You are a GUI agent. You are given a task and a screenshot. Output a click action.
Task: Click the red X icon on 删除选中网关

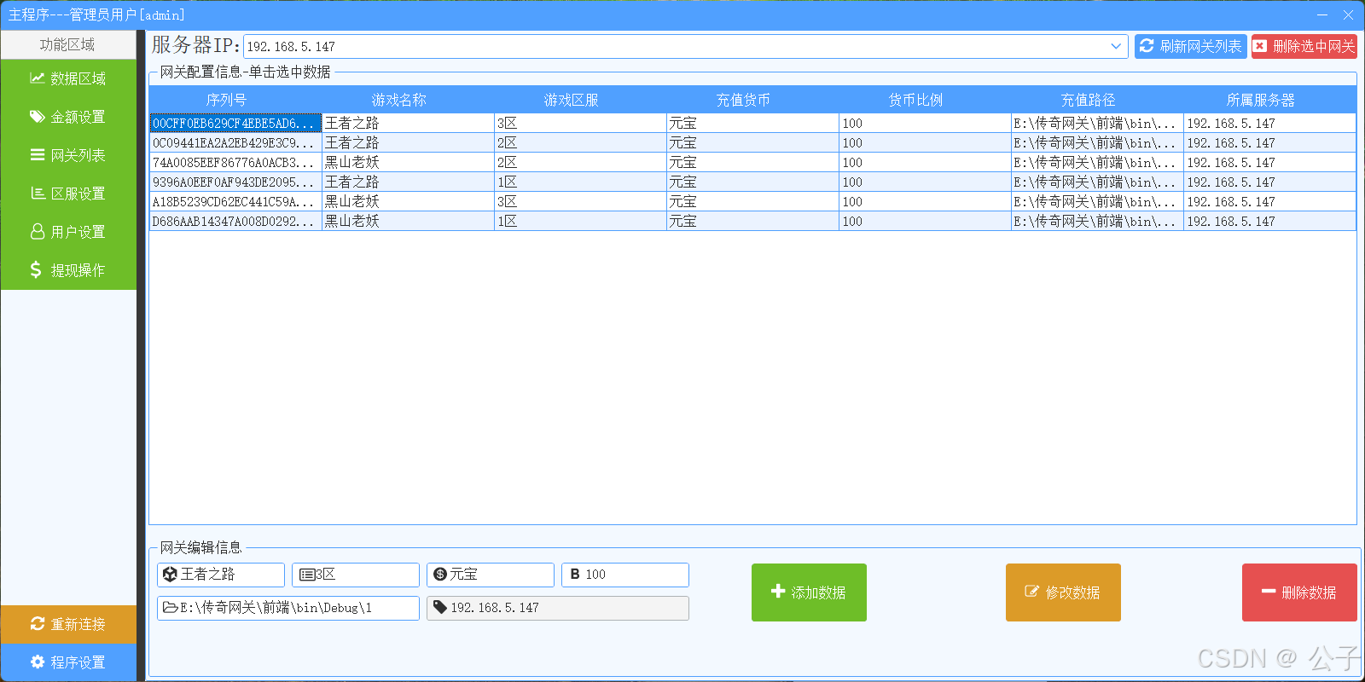click(1260, 46)
